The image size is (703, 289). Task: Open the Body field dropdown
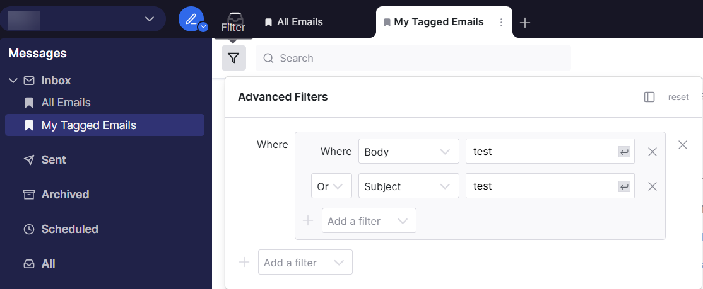(408, 152)
